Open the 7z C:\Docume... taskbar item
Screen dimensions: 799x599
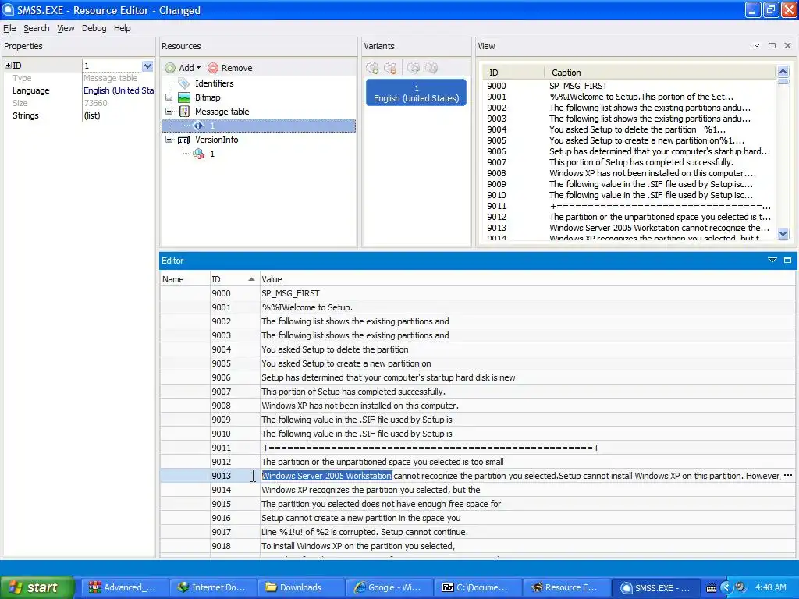pyautogui.click(x=477, y=587)
